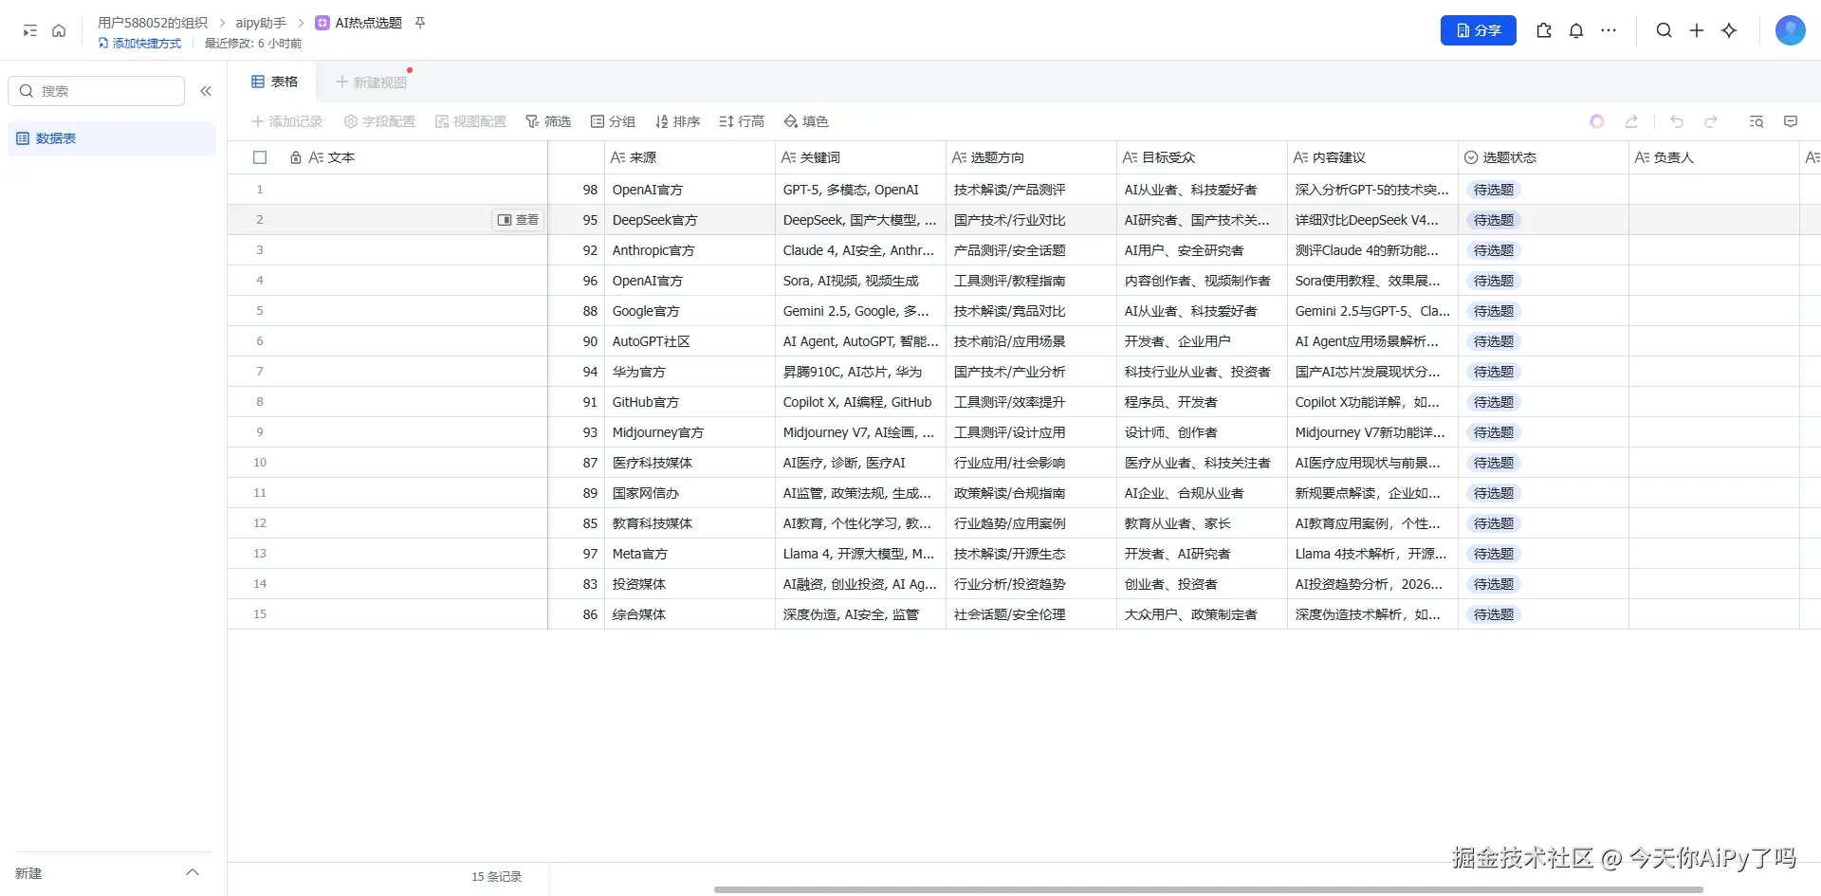Click the blue 分享 share button
This screenshot has width=1821, height=896.
pyautogui.click(x=1478, y=30)
